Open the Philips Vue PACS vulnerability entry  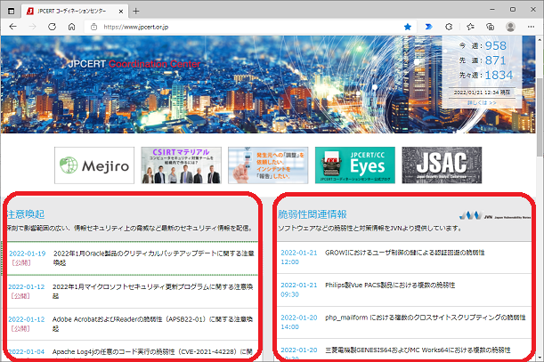point(390,285)
